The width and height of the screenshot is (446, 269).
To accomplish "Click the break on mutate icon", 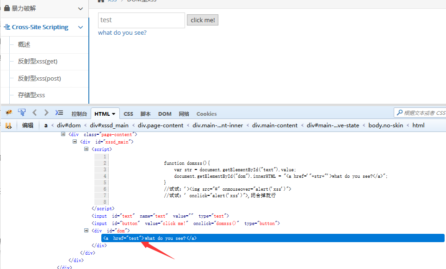I will [8, 125].
